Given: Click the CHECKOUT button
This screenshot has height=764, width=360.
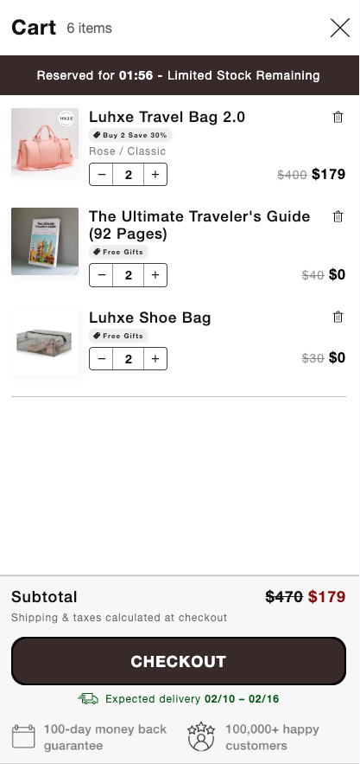Looking at the screenshot, I should click(179, 661).
